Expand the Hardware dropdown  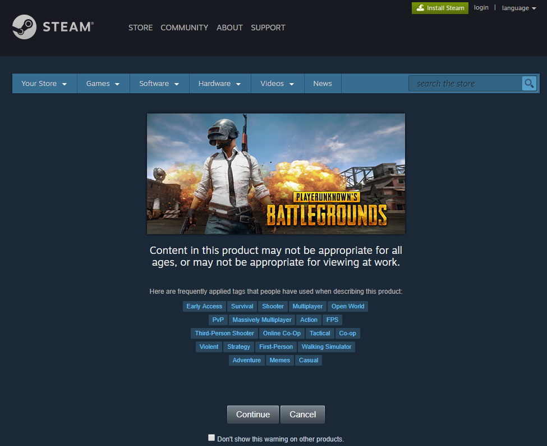pyautogui.click(x=220, y=84)
